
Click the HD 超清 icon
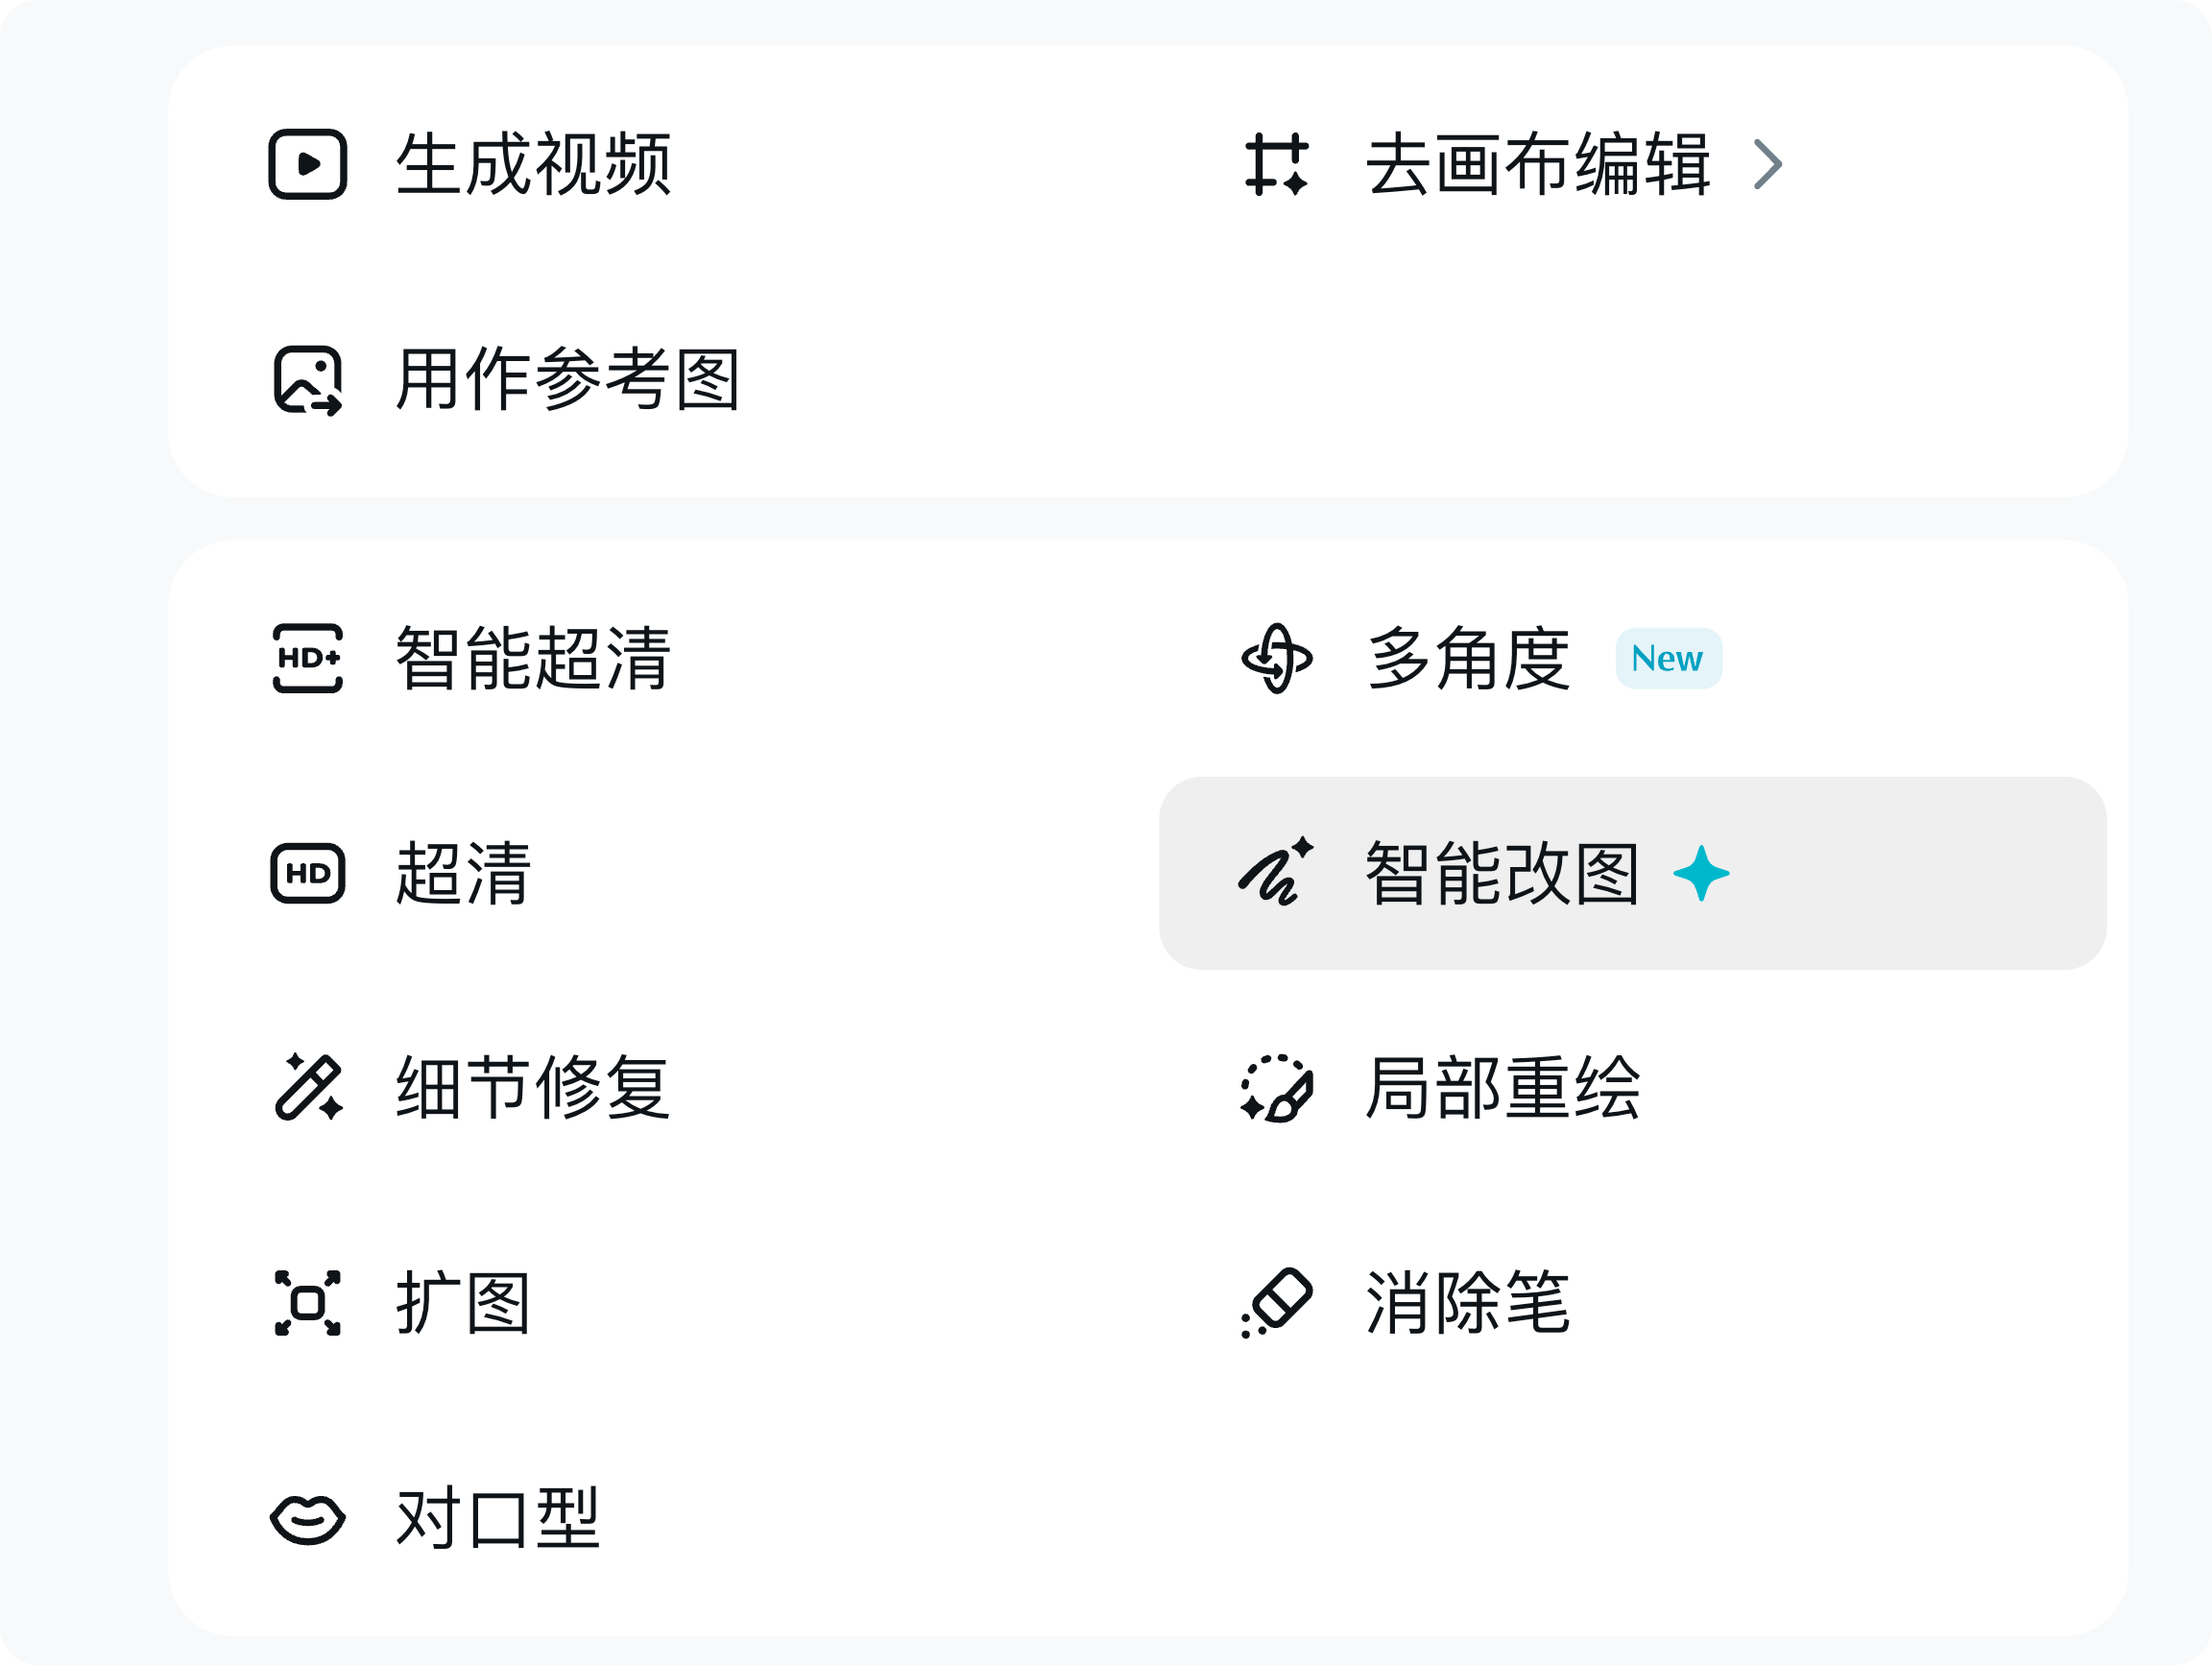pos(308,873)
